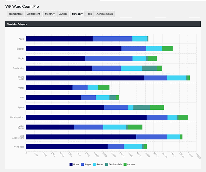
Task: Select the Author tab
Action: tap(63, 14)
